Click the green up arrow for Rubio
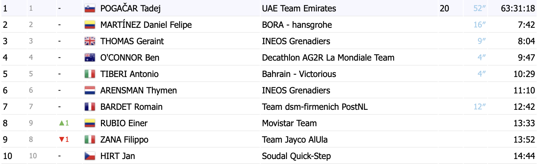This screenshot has width=542, height=164. click(x=61, y=123)
